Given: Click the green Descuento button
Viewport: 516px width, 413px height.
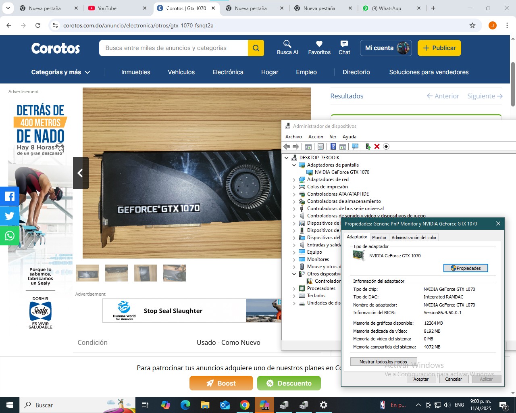Looking at the screenshot, I should [289, 383].
